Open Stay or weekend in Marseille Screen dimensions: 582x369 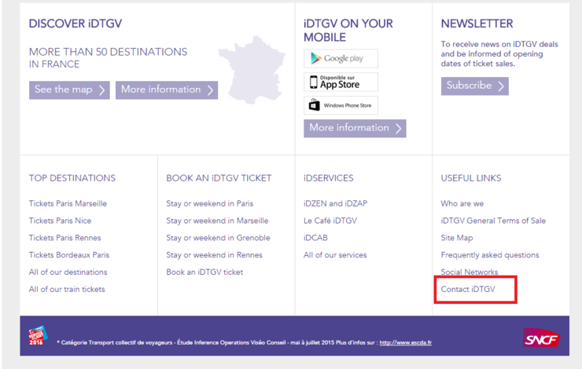click(217, 221)
